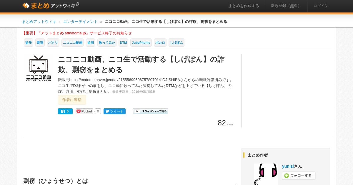Screen dimensions: 353x185
Task: Select the JubyPhonic tag
Action: [141, 43]
